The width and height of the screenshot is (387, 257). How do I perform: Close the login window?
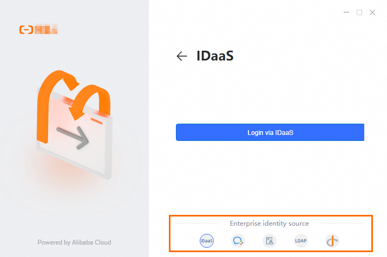[x=372, y=12]
